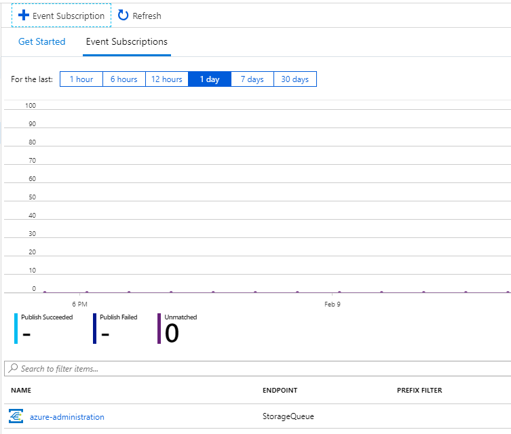This screenshot has width=511, height=434.
Task: Select the 6 hours time range
Action: point(124,79)
